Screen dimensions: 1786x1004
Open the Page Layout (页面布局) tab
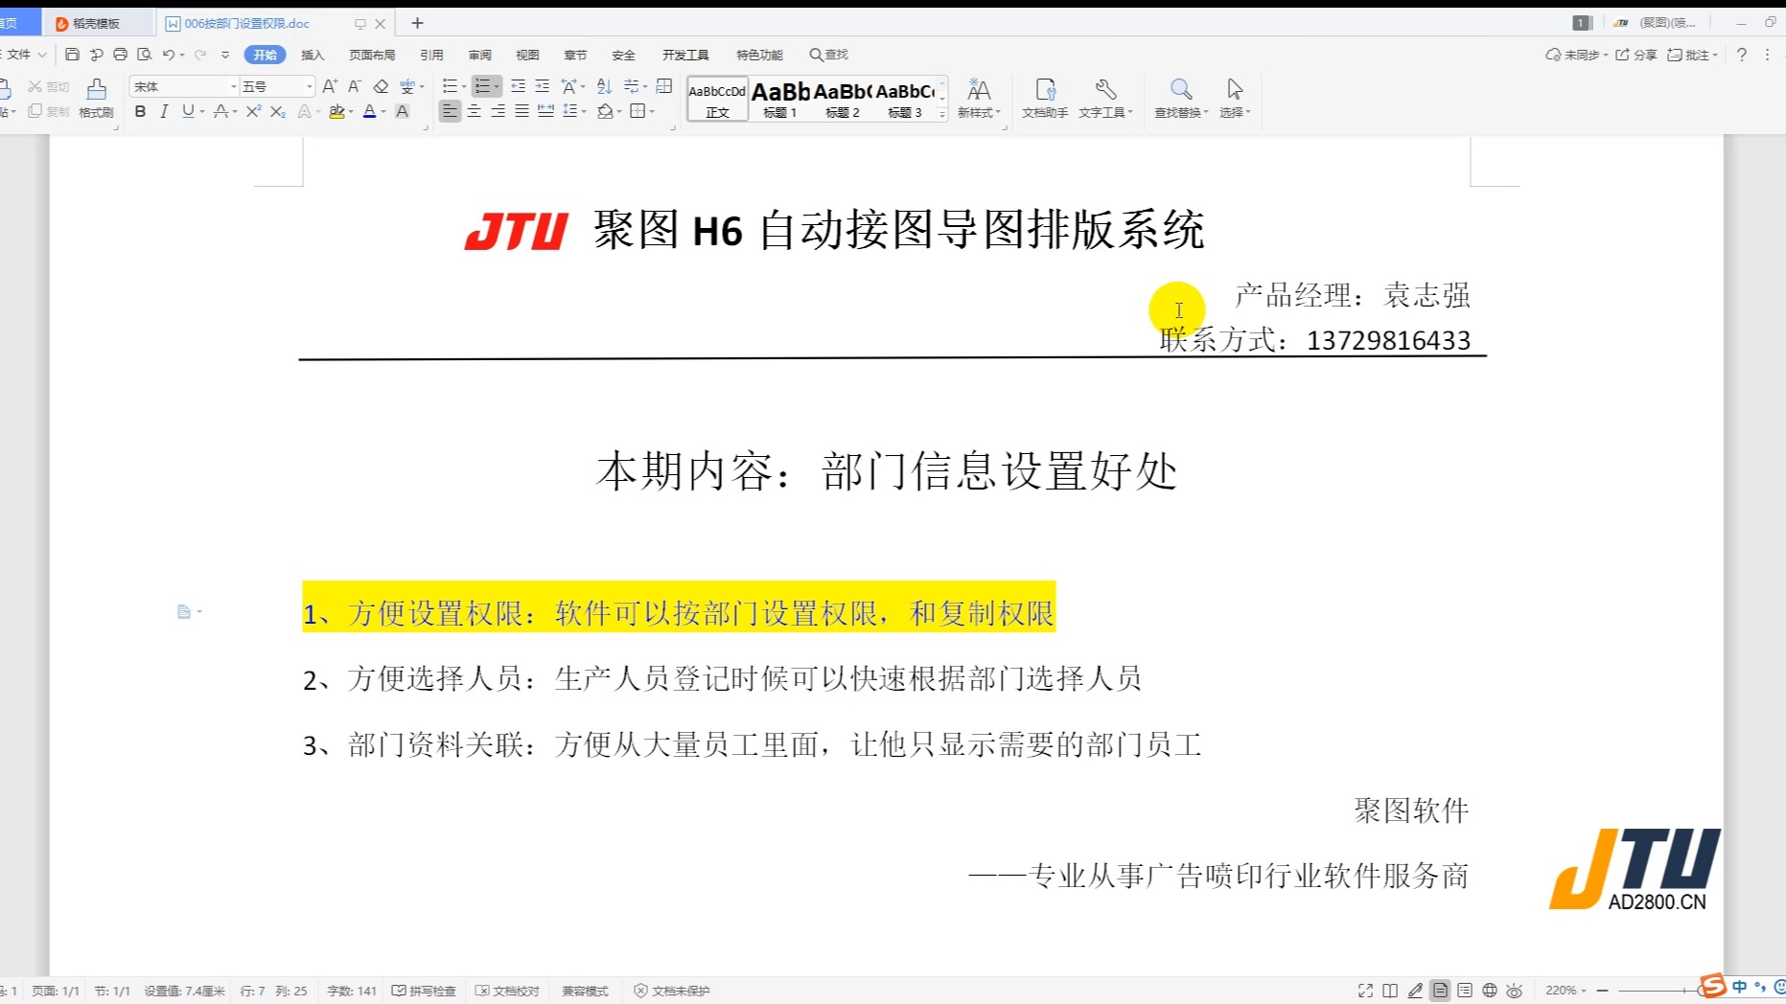372,55
